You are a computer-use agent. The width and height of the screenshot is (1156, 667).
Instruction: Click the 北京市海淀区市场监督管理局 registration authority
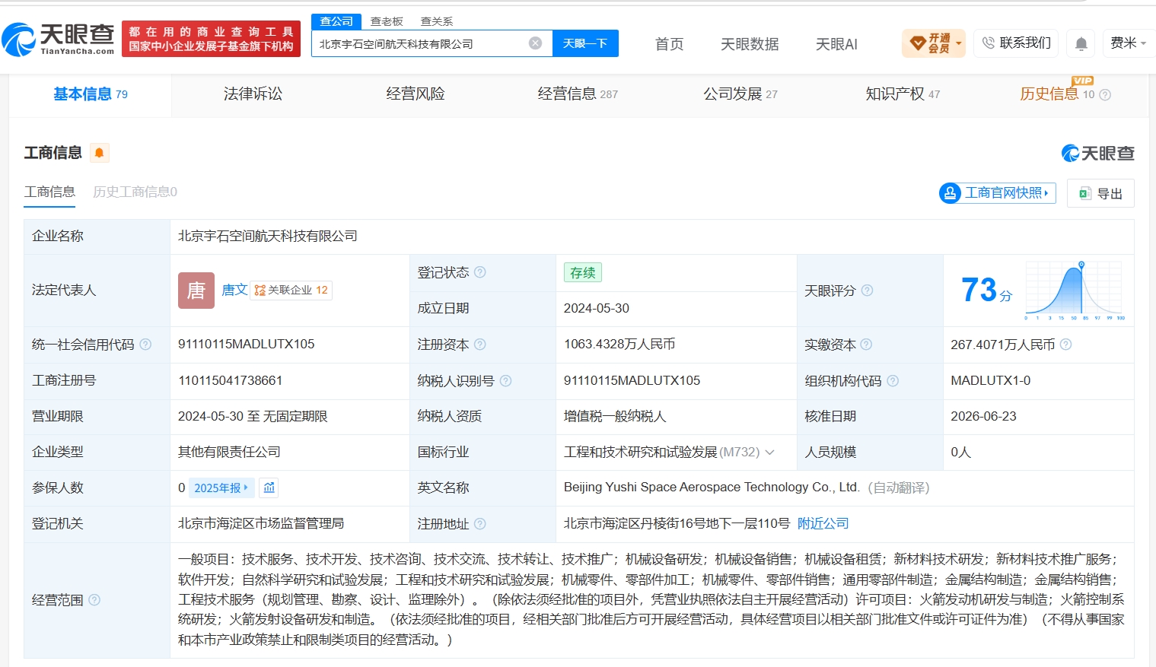(261, 523)
